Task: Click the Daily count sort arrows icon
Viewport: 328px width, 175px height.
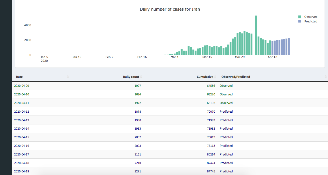Action: tap(141, 77)
